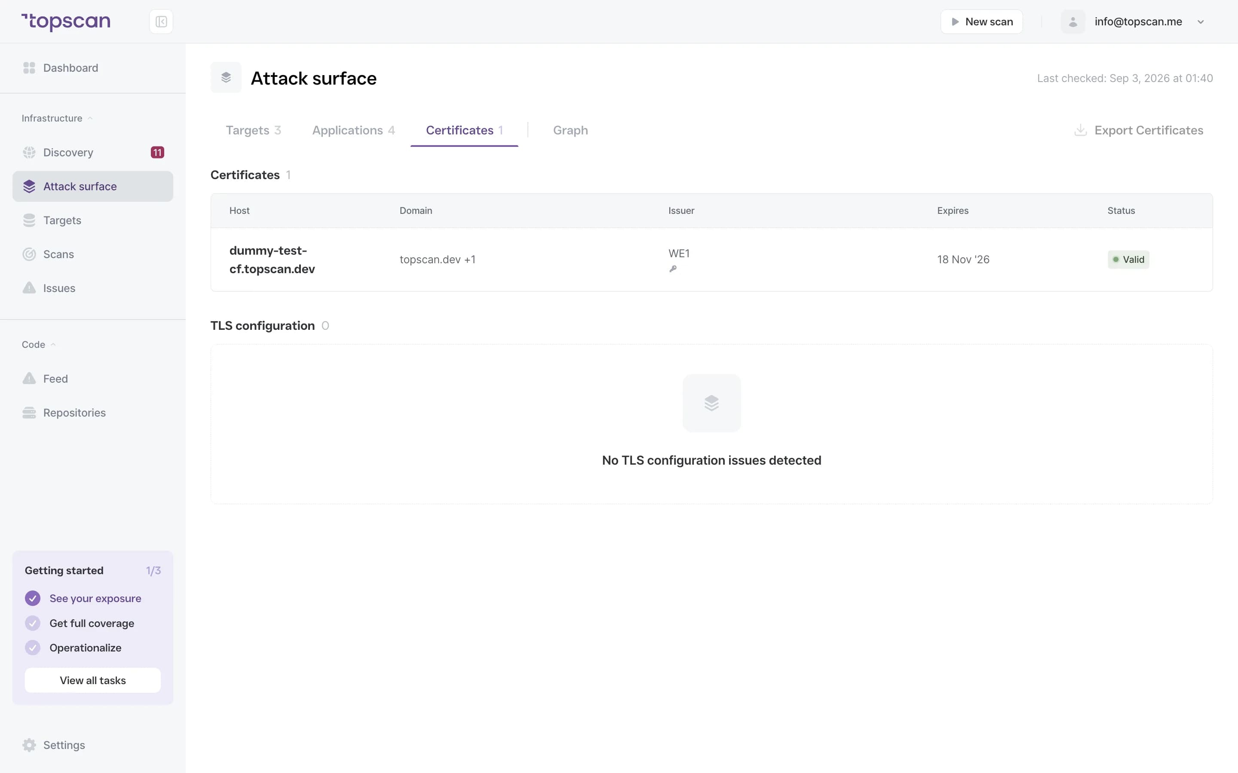Click the 18 Nov '26 expiry date
1238x773 pixels.
[x=963, y=260]
